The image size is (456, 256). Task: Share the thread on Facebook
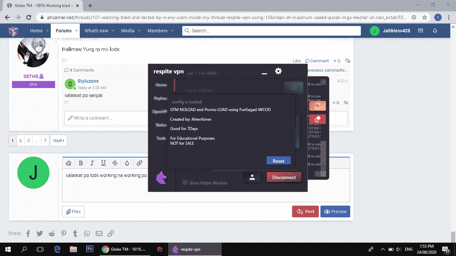[x=28, y=233]
